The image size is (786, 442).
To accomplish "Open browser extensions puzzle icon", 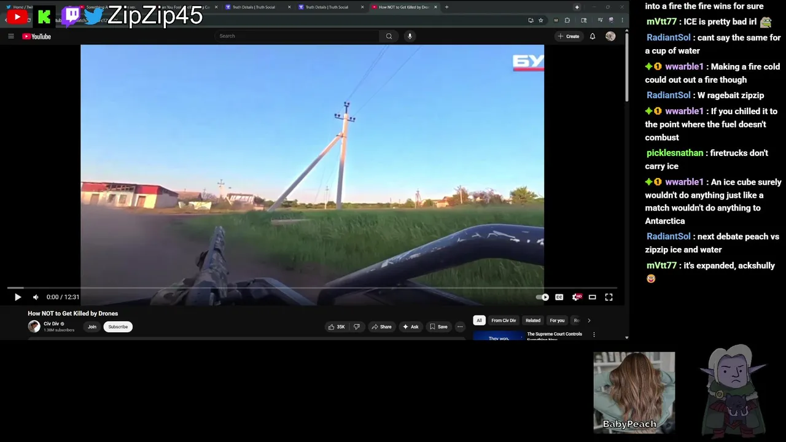I will (x=567, y=20).
